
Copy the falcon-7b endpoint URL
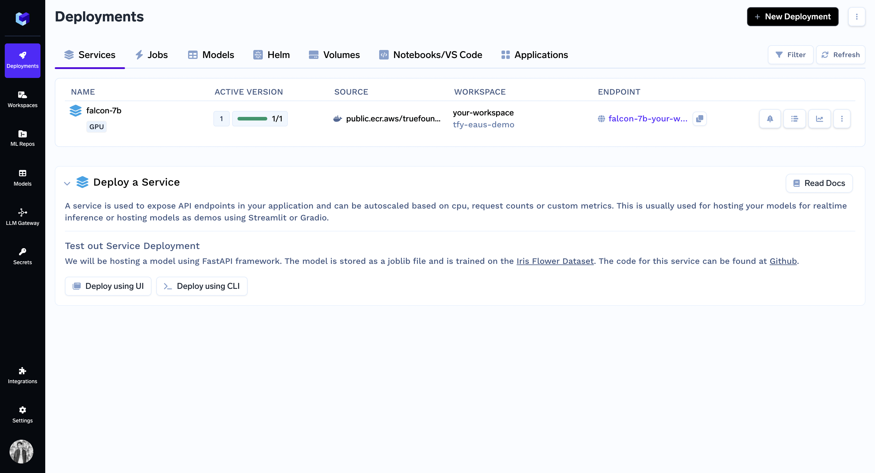click(x=699, y=118)
